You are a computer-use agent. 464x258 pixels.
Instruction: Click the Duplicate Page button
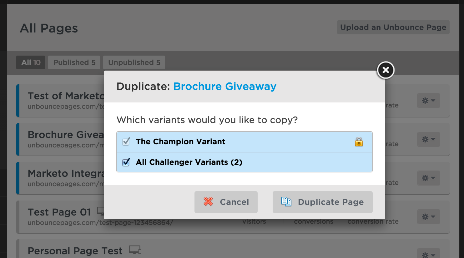[322, 202]
